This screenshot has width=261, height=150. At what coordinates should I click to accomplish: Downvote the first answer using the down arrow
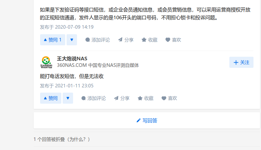(72, 40)
